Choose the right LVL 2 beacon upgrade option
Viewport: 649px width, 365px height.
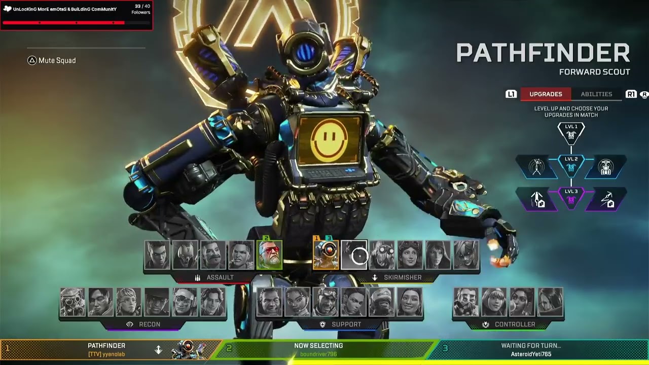point(606,167)
